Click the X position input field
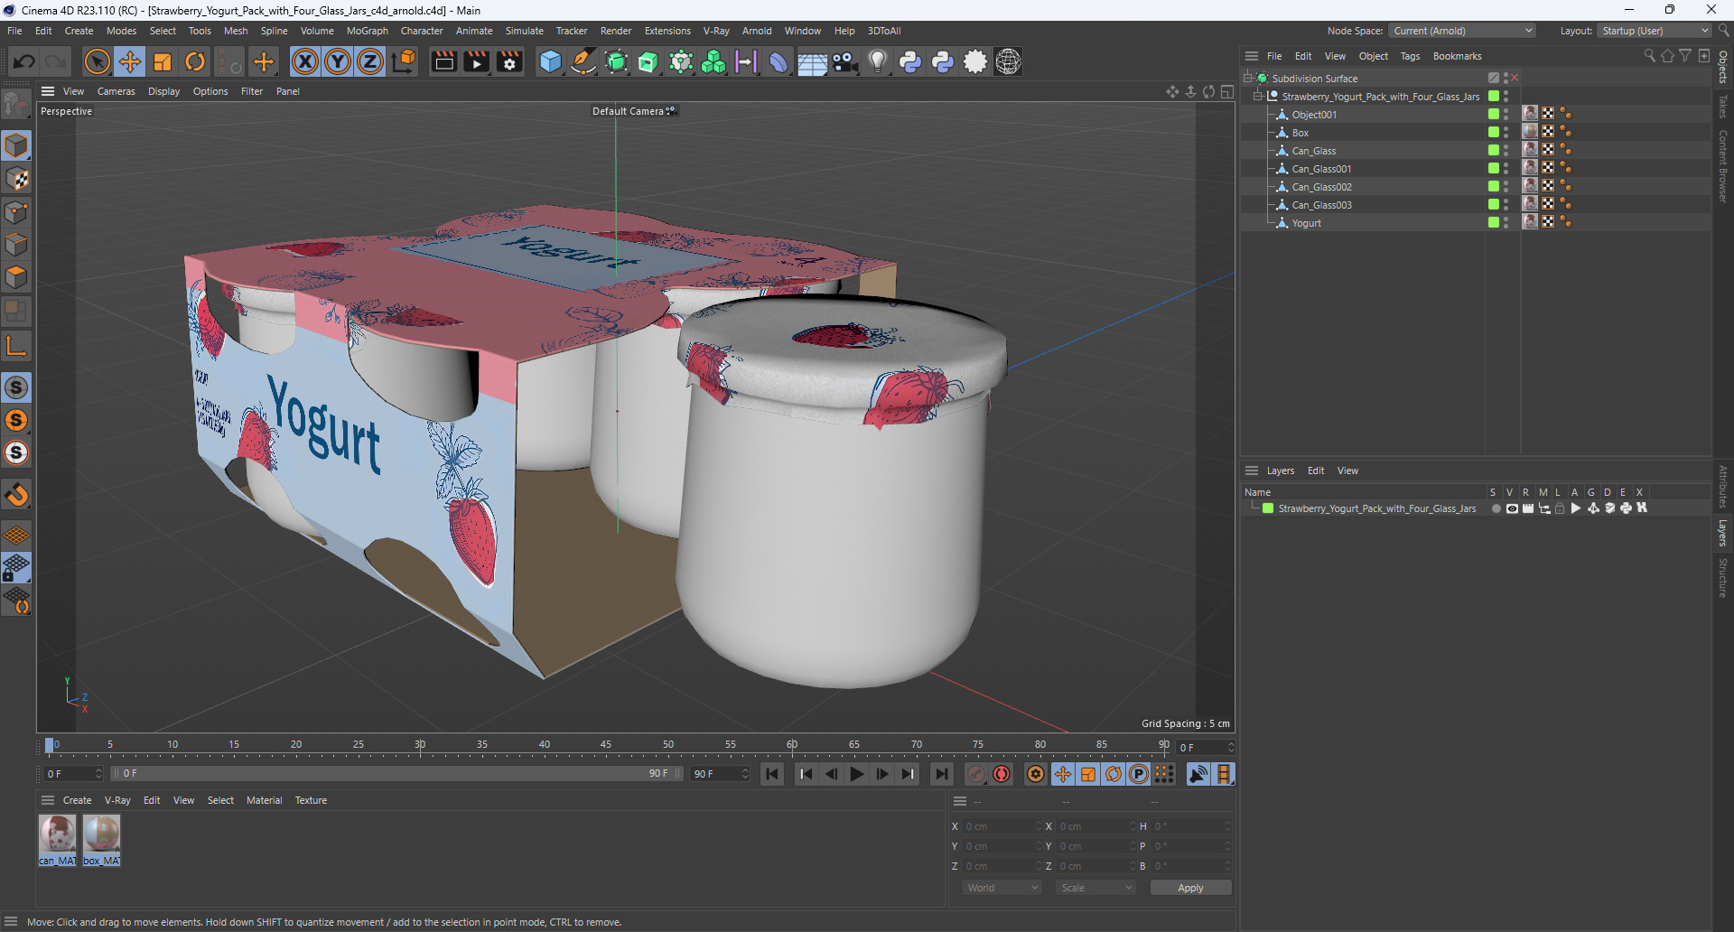 tap(1002, 826)
